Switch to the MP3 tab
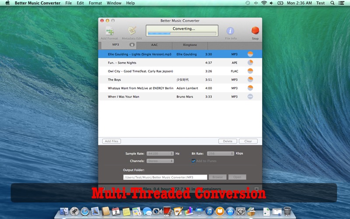Viewport: 350px width, 219px height. pyautogui.click(x=119, y=45)
